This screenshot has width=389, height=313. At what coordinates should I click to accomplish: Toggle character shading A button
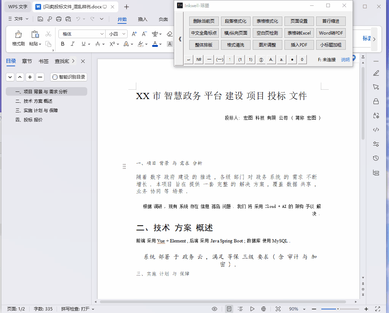[x=170, y=44]
